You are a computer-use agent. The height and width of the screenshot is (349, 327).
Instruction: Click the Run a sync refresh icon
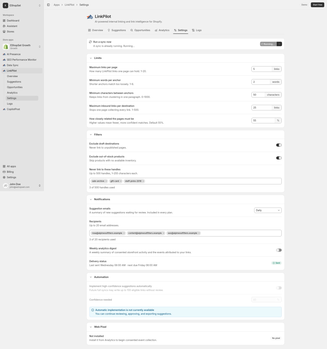click(x=90, y=42)
